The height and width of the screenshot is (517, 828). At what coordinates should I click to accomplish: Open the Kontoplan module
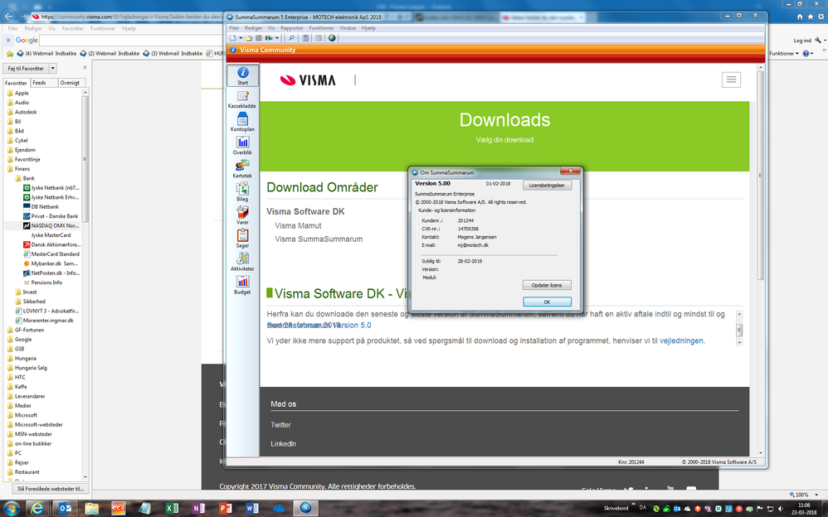coord(242,123)
